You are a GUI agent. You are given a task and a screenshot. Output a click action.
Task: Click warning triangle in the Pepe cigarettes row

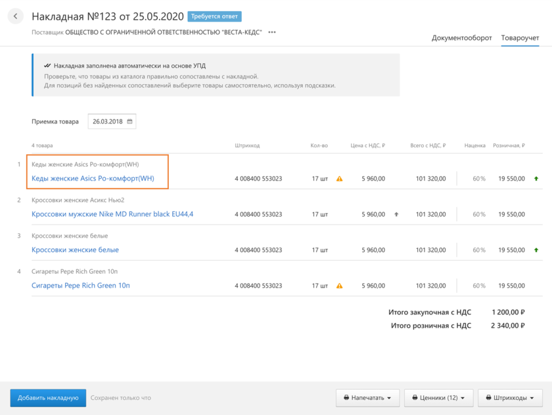click(x=339, y=286)
